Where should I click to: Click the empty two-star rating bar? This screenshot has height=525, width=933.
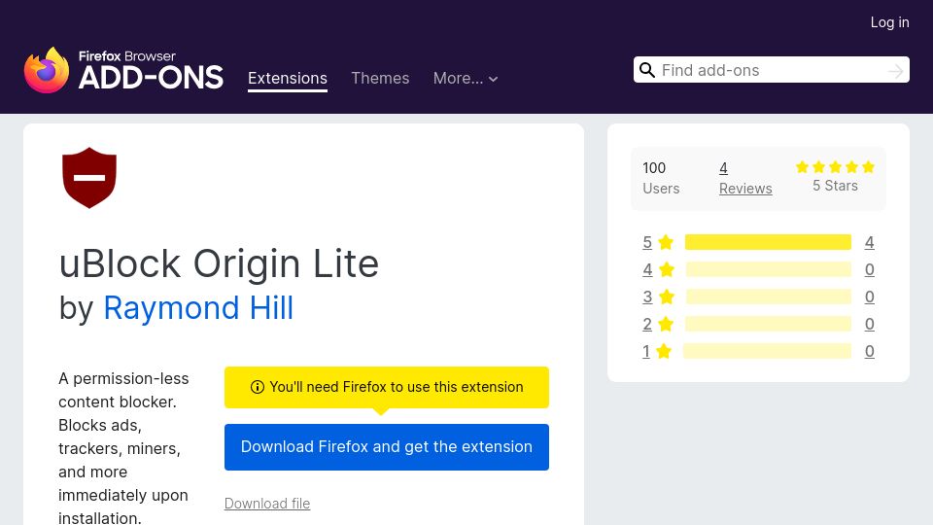(768, 324)
